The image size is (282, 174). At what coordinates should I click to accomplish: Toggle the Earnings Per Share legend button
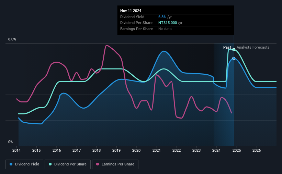[115, 164]
